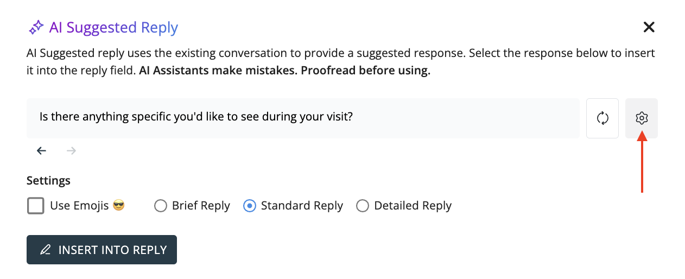
Task: Select the suggested response text box
Action: click(303, 118)
